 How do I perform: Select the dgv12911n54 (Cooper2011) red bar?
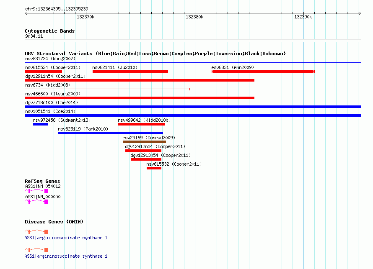tap(140, 80)
